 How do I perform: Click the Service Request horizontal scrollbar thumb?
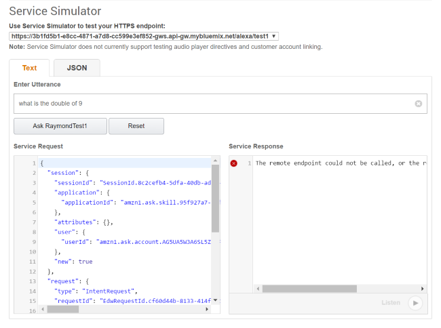point(63,309)
